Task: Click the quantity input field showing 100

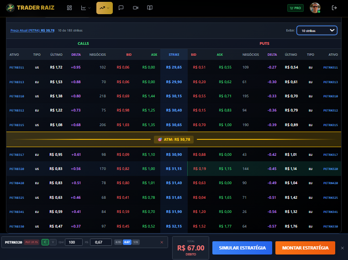Action: point(73,242)
